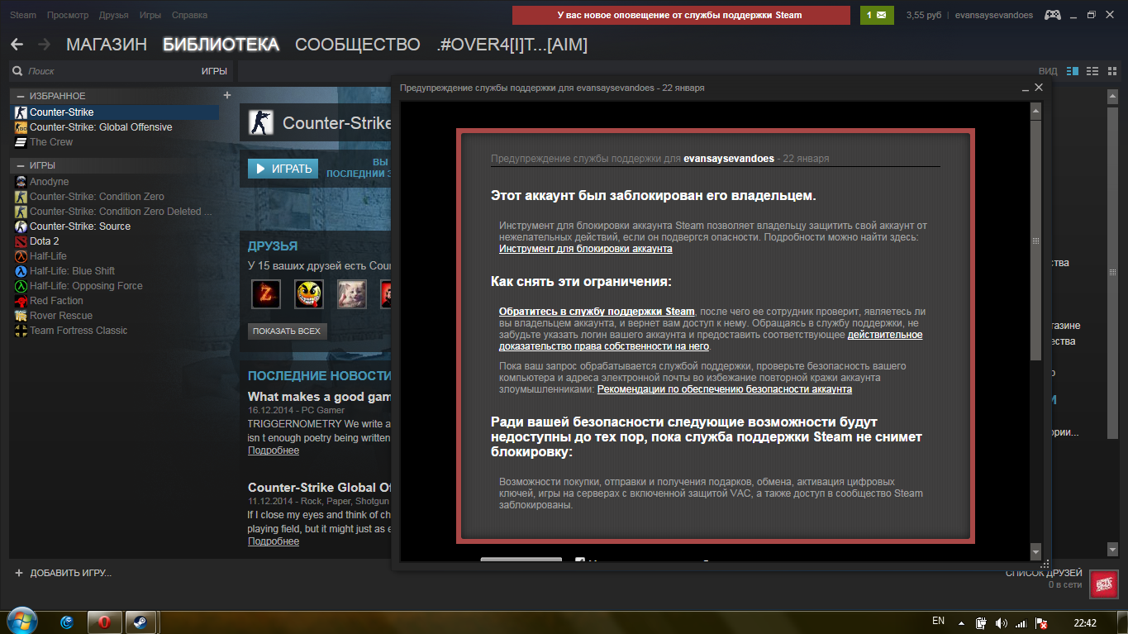Open Big Picture mode via gamepad icon

tap(1053, 15)
